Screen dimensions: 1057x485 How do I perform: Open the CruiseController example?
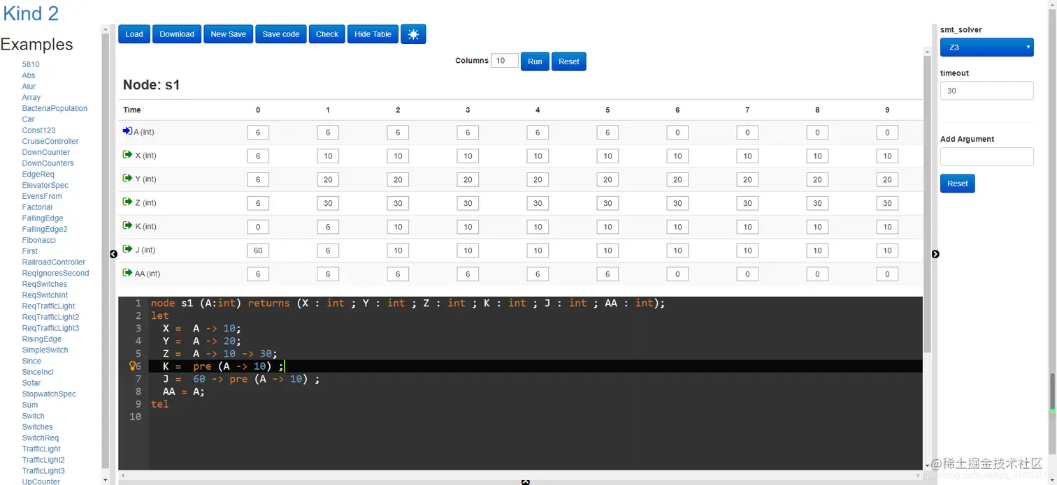[50, 141]
